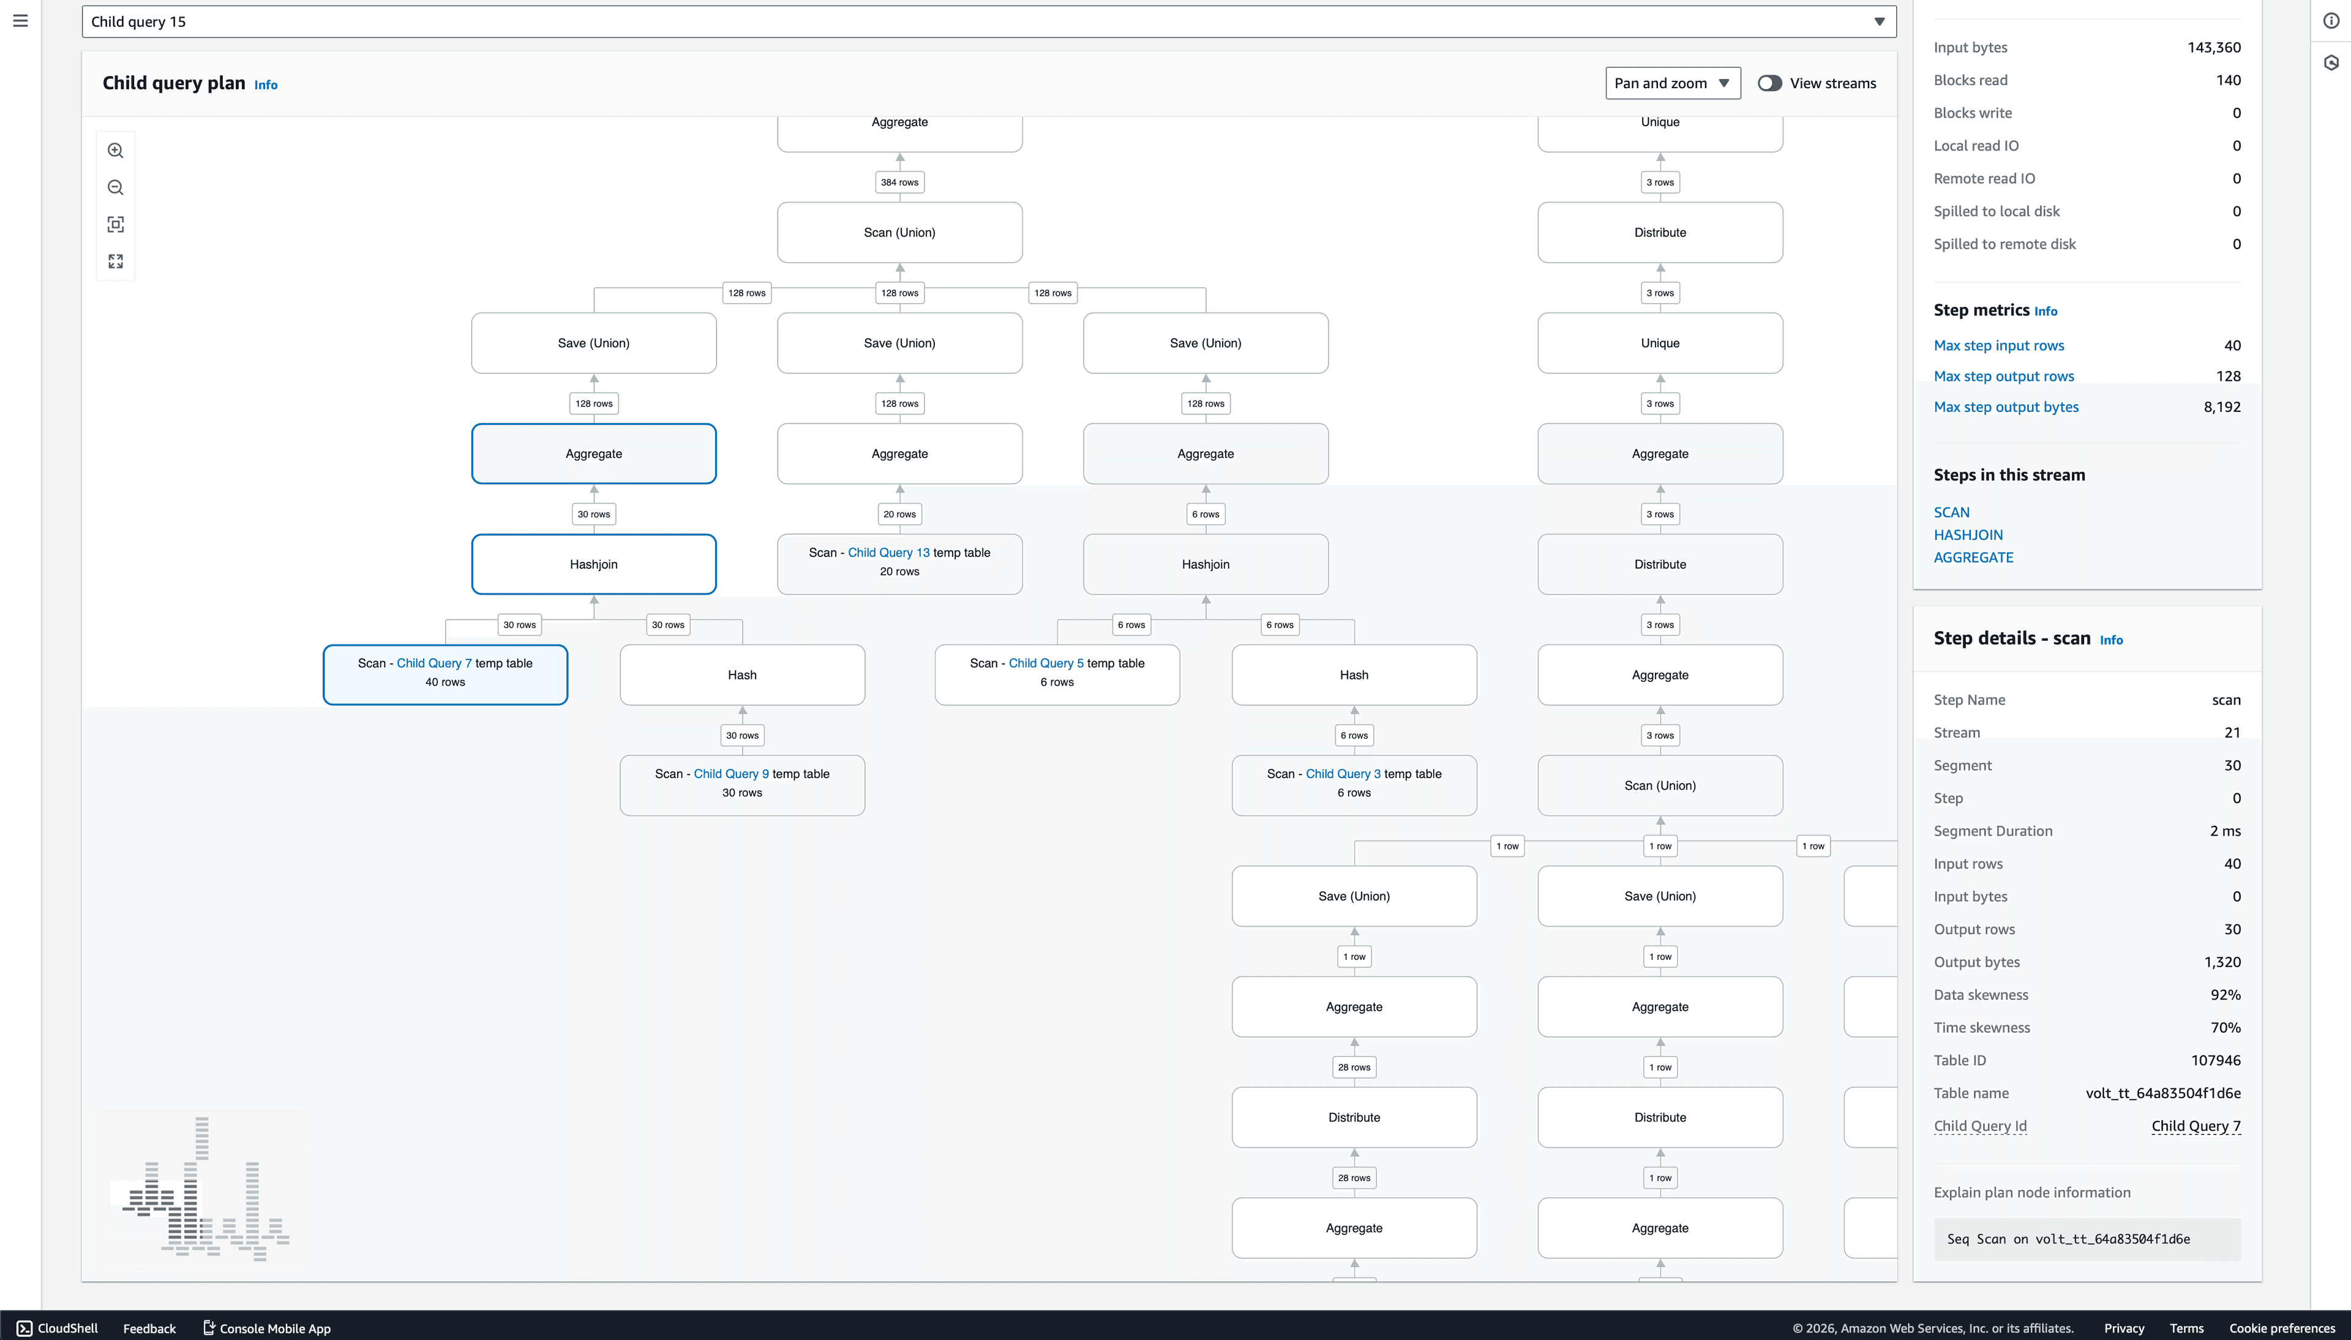Screen dimensions: 2351x1340
Task: Zoom out of the query plan diagram
Action: (116, 187)
